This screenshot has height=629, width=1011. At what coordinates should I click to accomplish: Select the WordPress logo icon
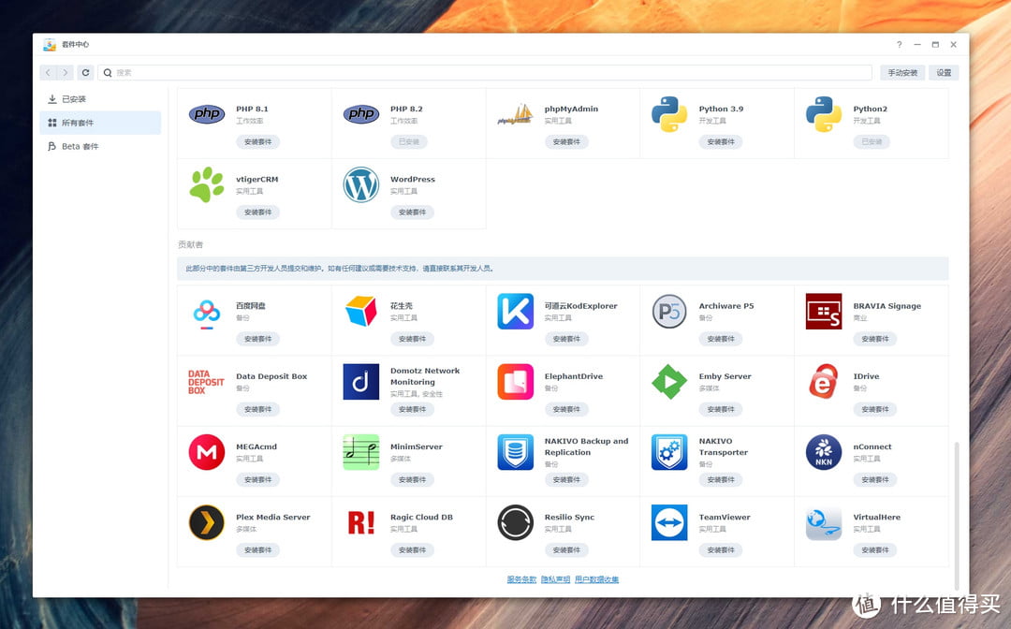[x=361, y=184]
